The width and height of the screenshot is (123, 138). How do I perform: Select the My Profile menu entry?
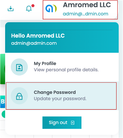[62, 67]
